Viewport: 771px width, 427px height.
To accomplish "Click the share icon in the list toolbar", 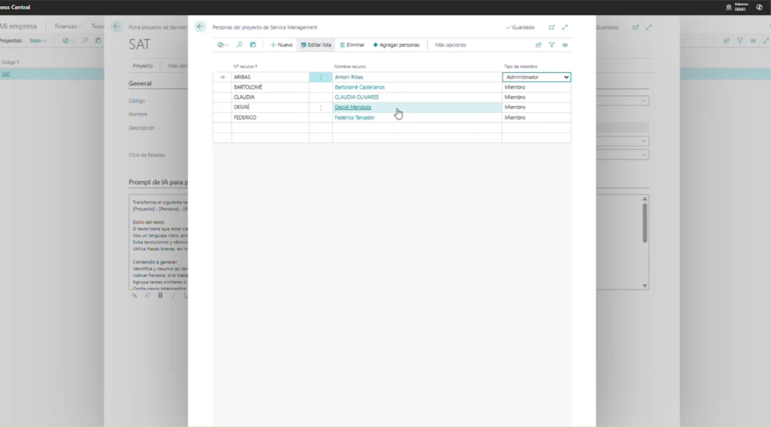I will (538, 45).
